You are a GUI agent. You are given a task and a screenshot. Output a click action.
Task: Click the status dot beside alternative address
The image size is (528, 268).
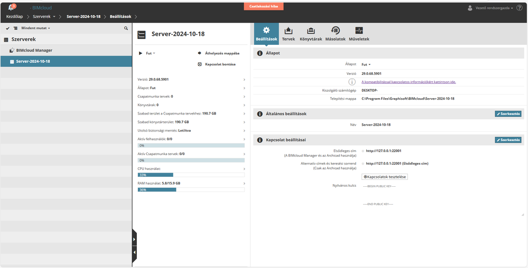tap(363, 164)
